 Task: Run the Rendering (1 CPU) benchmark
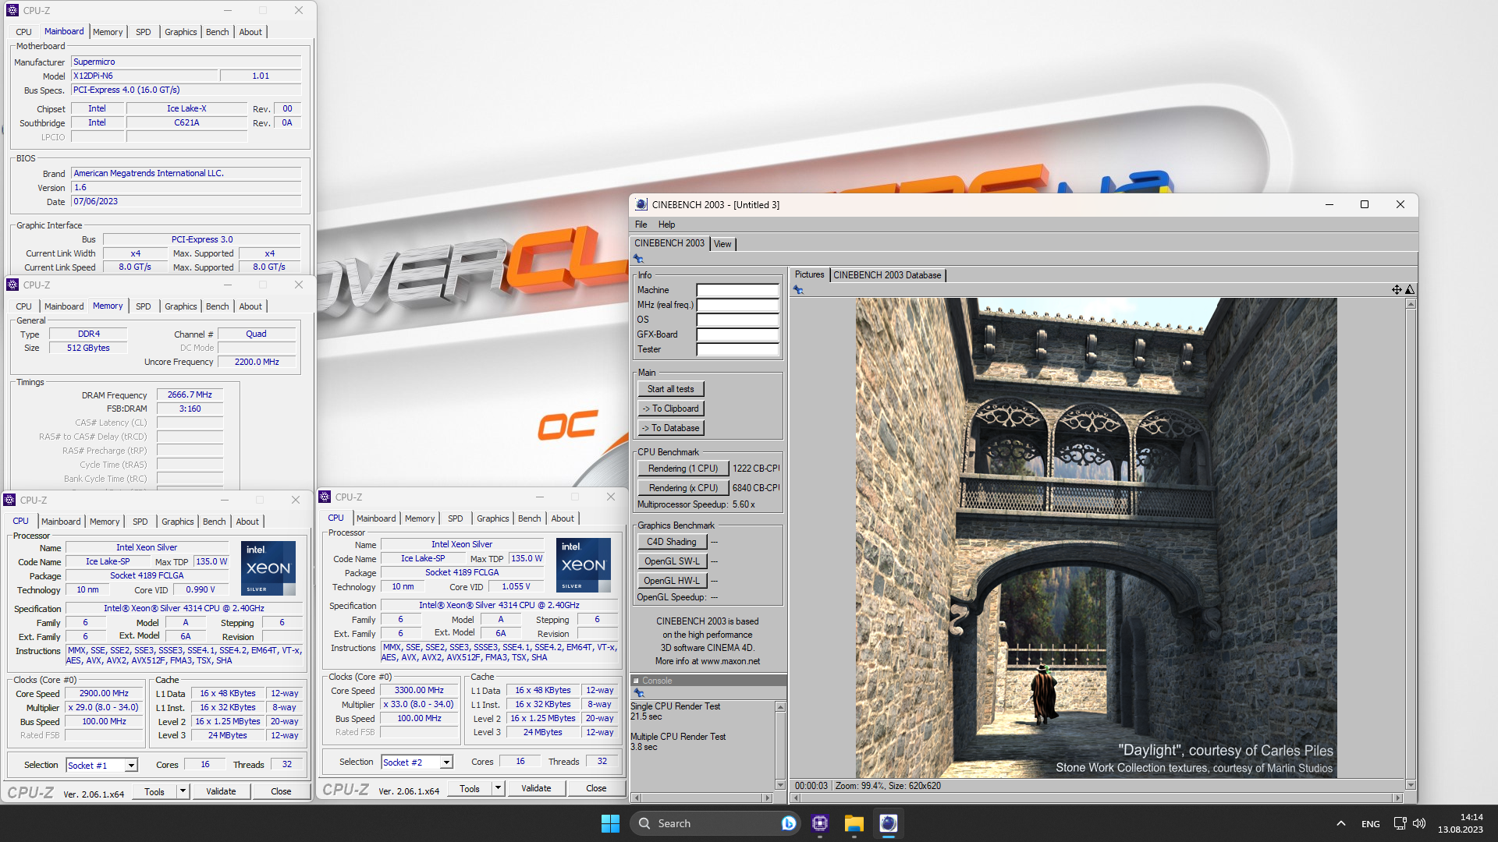pos(683,469)
